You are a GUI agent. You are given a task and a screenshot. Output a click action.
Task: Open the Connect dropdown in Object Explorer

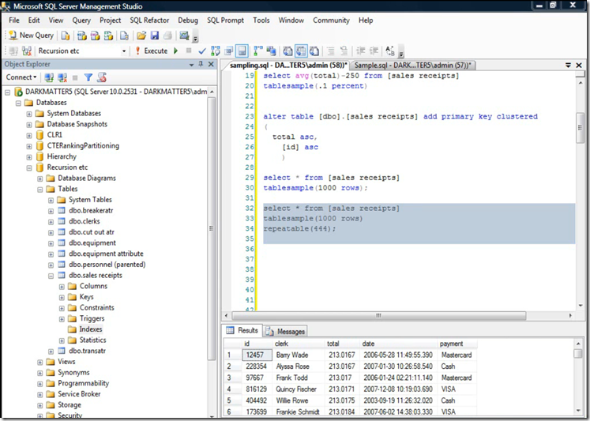point(21,77)
